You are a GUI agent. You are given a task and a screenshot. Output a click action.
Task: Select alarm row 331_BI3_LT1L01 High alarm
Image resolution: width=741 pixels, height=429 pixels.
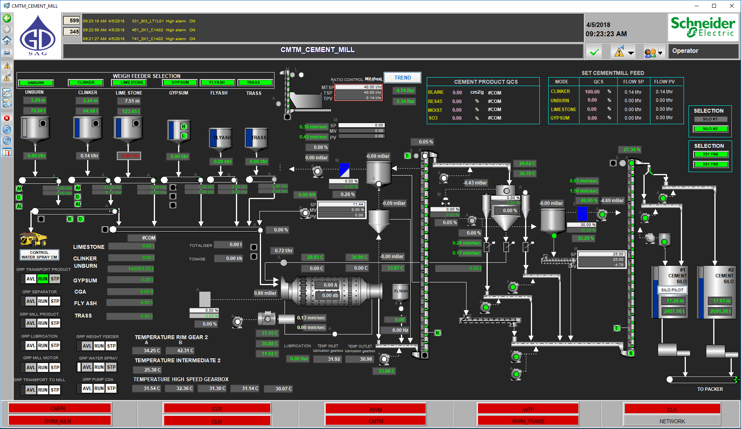(140, 21)
